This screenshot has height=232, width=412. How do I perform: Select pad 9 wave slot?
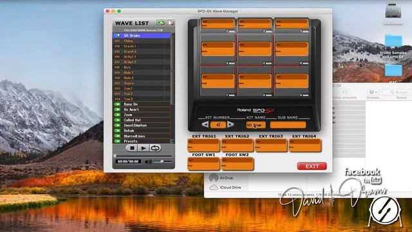pyautogui.click(x=292, y=81)
